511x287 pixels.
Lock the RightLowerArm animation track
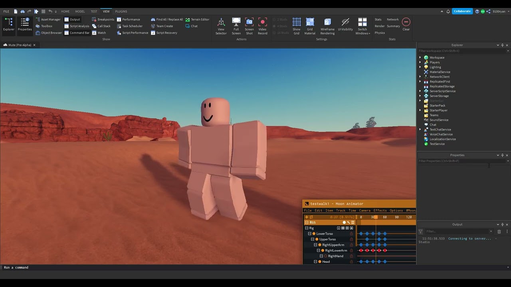(351, 250)
